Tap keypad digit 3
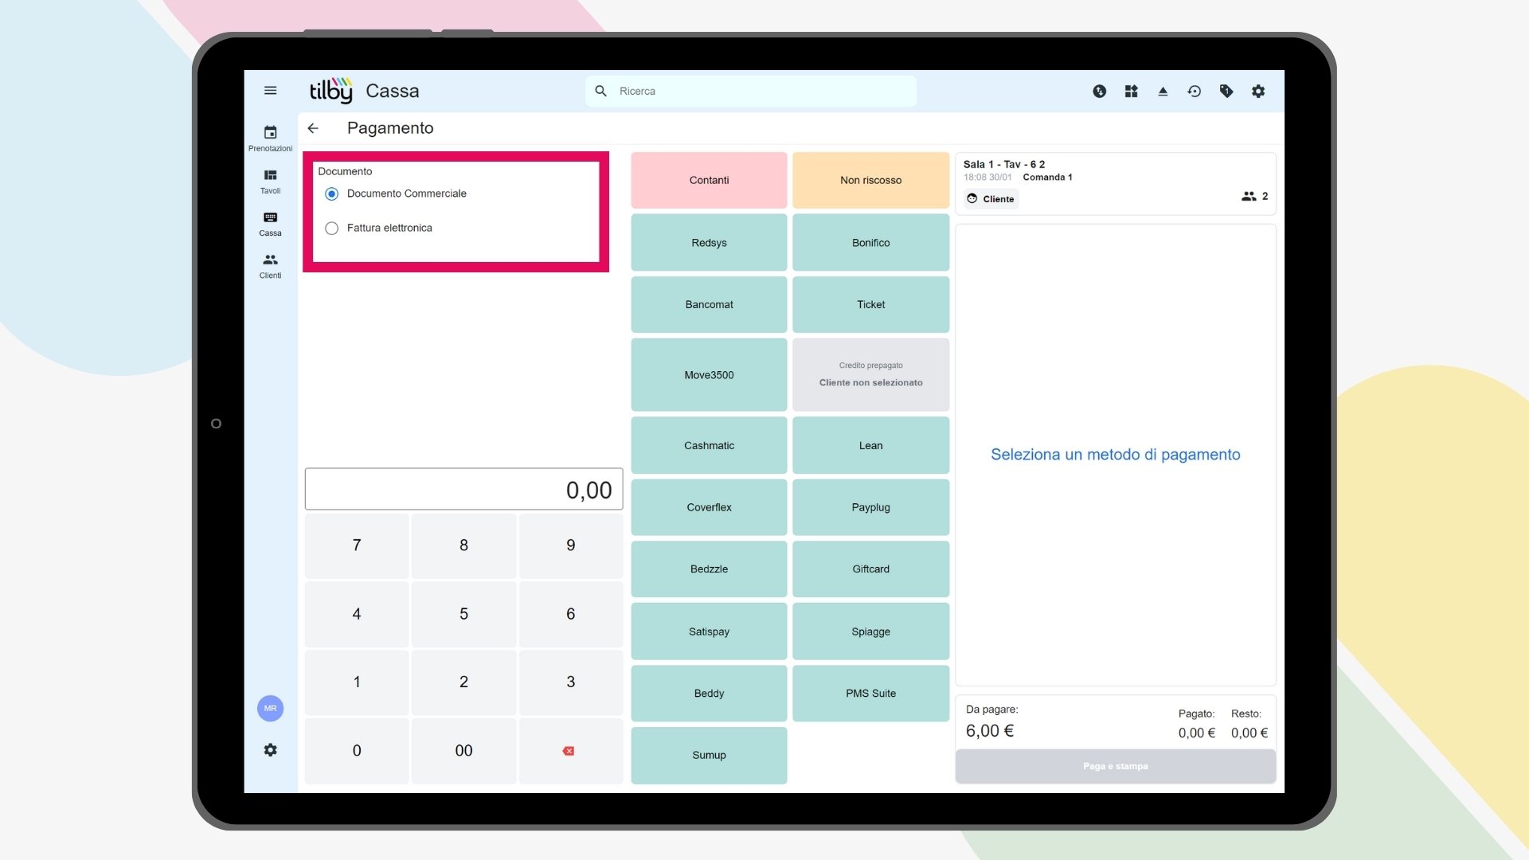 [570, 682]
